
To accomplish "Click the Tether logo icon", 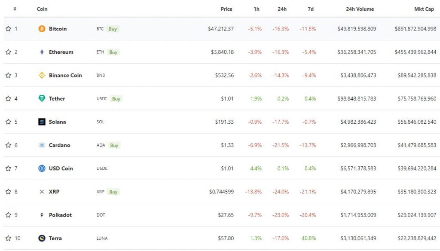I will 42,98.
